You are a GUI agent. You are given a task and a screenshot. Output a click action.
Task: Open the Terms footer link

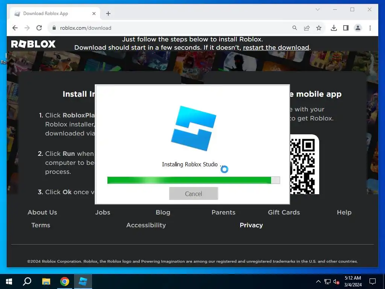(41, 225)
